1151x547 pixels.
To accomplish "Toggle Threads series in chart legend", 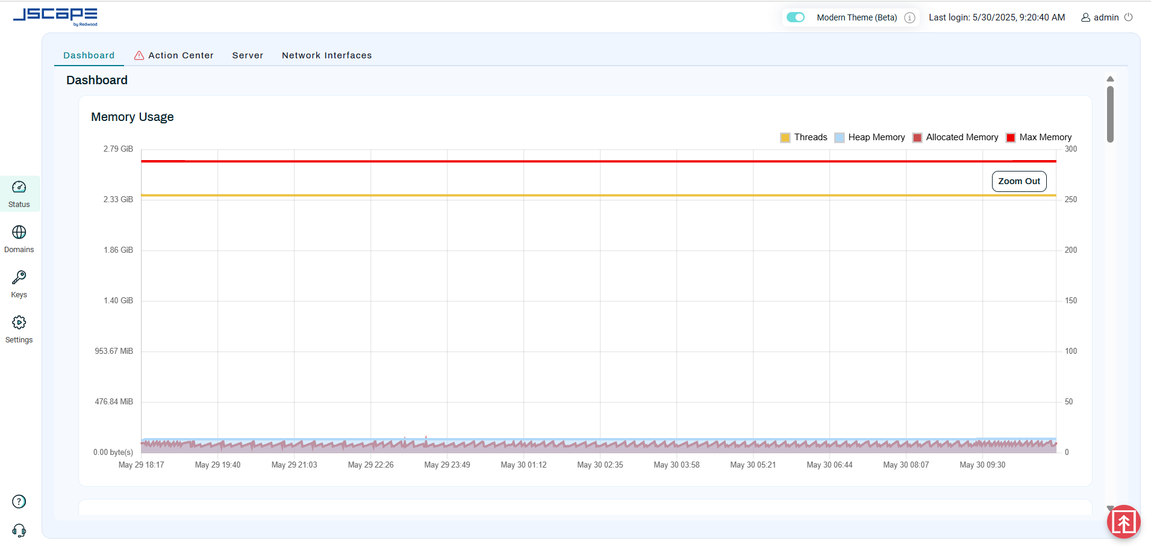I will [x=803, y=137].
